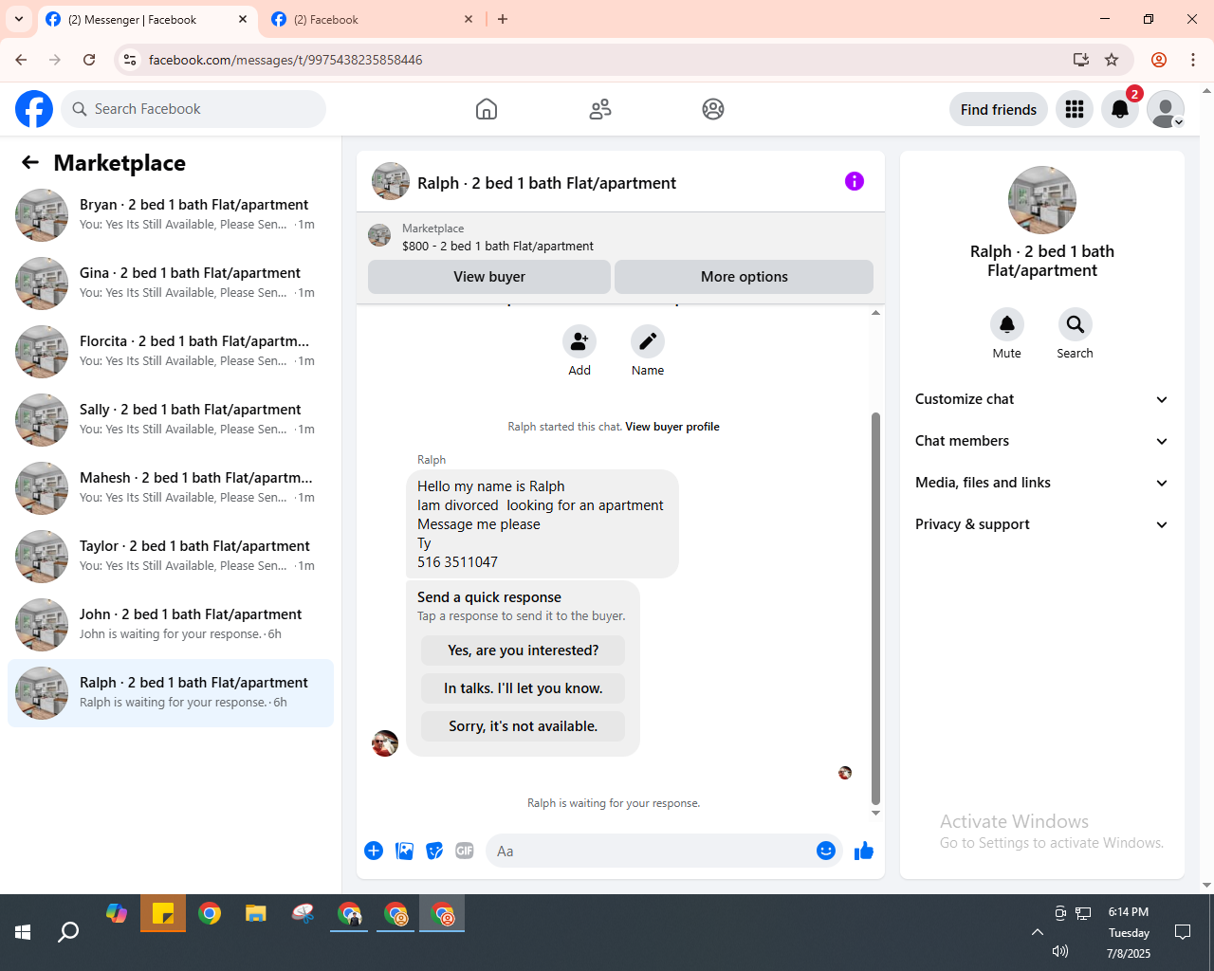Open the Home feed icon

pos(487,109)
